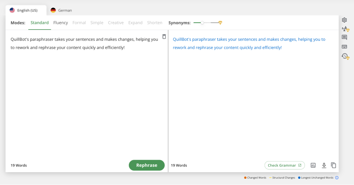The height and width of the screenshot is (185, 354).
Task: Click the legend info icon
Action: (x=337, y=178)
